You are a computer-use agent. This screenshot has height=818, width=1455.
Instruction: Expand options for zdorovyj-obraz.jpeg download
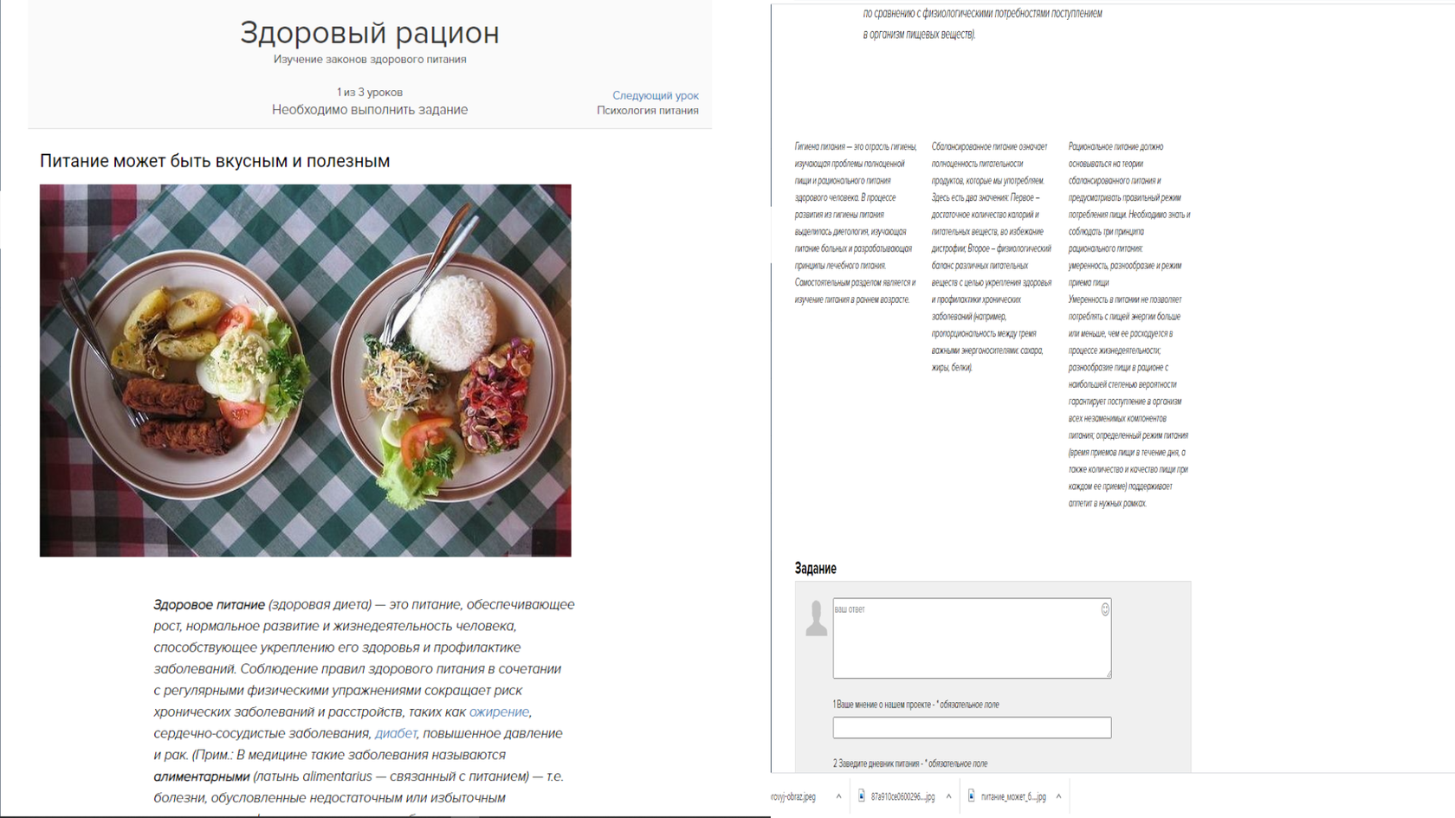coord(838,796)
